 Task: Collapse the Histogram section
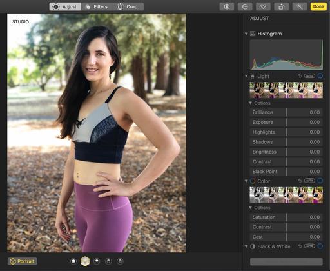(x=246, y=34)
